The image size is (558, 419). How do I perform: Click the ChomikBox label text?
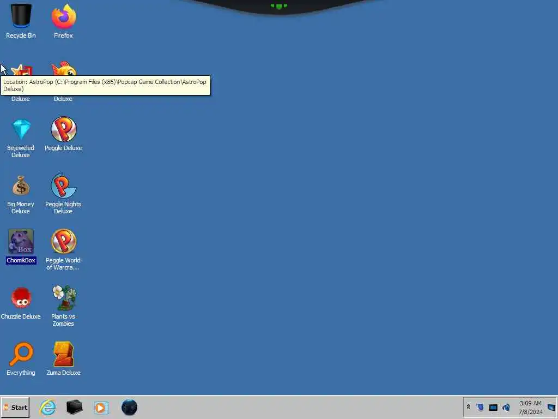(21, 260)
